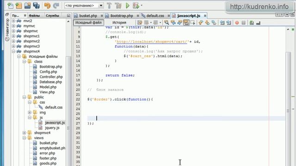This screenshot has width=296, height=166.
Task: Close the javascript.js tab
Action: [205, 16]
